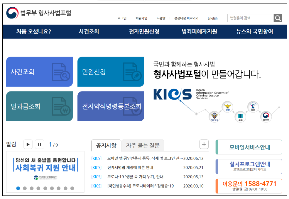
Task: Open the 도움말 link
Action: pyautogui.click(x=161, y=18)
